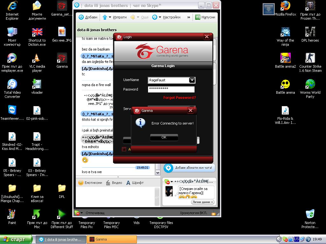
Task: Click Лични данни button in Skype
Action: (x=203, y=202)
